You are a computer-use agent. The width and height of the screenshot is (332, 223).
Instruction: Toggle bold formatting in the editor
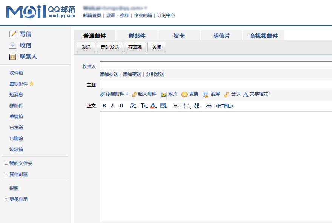pos(104,106)
